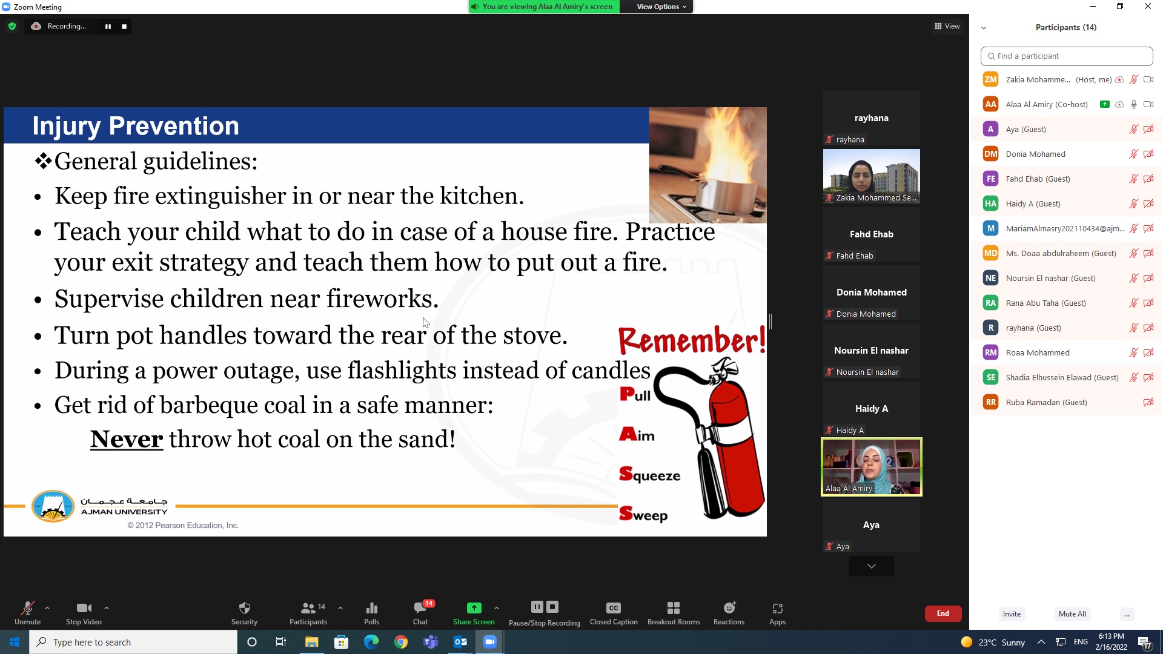This screenshot has height=654, width=1163.
Task: Open the Polls icon in the toolbar
Action: tap(371, 612)
